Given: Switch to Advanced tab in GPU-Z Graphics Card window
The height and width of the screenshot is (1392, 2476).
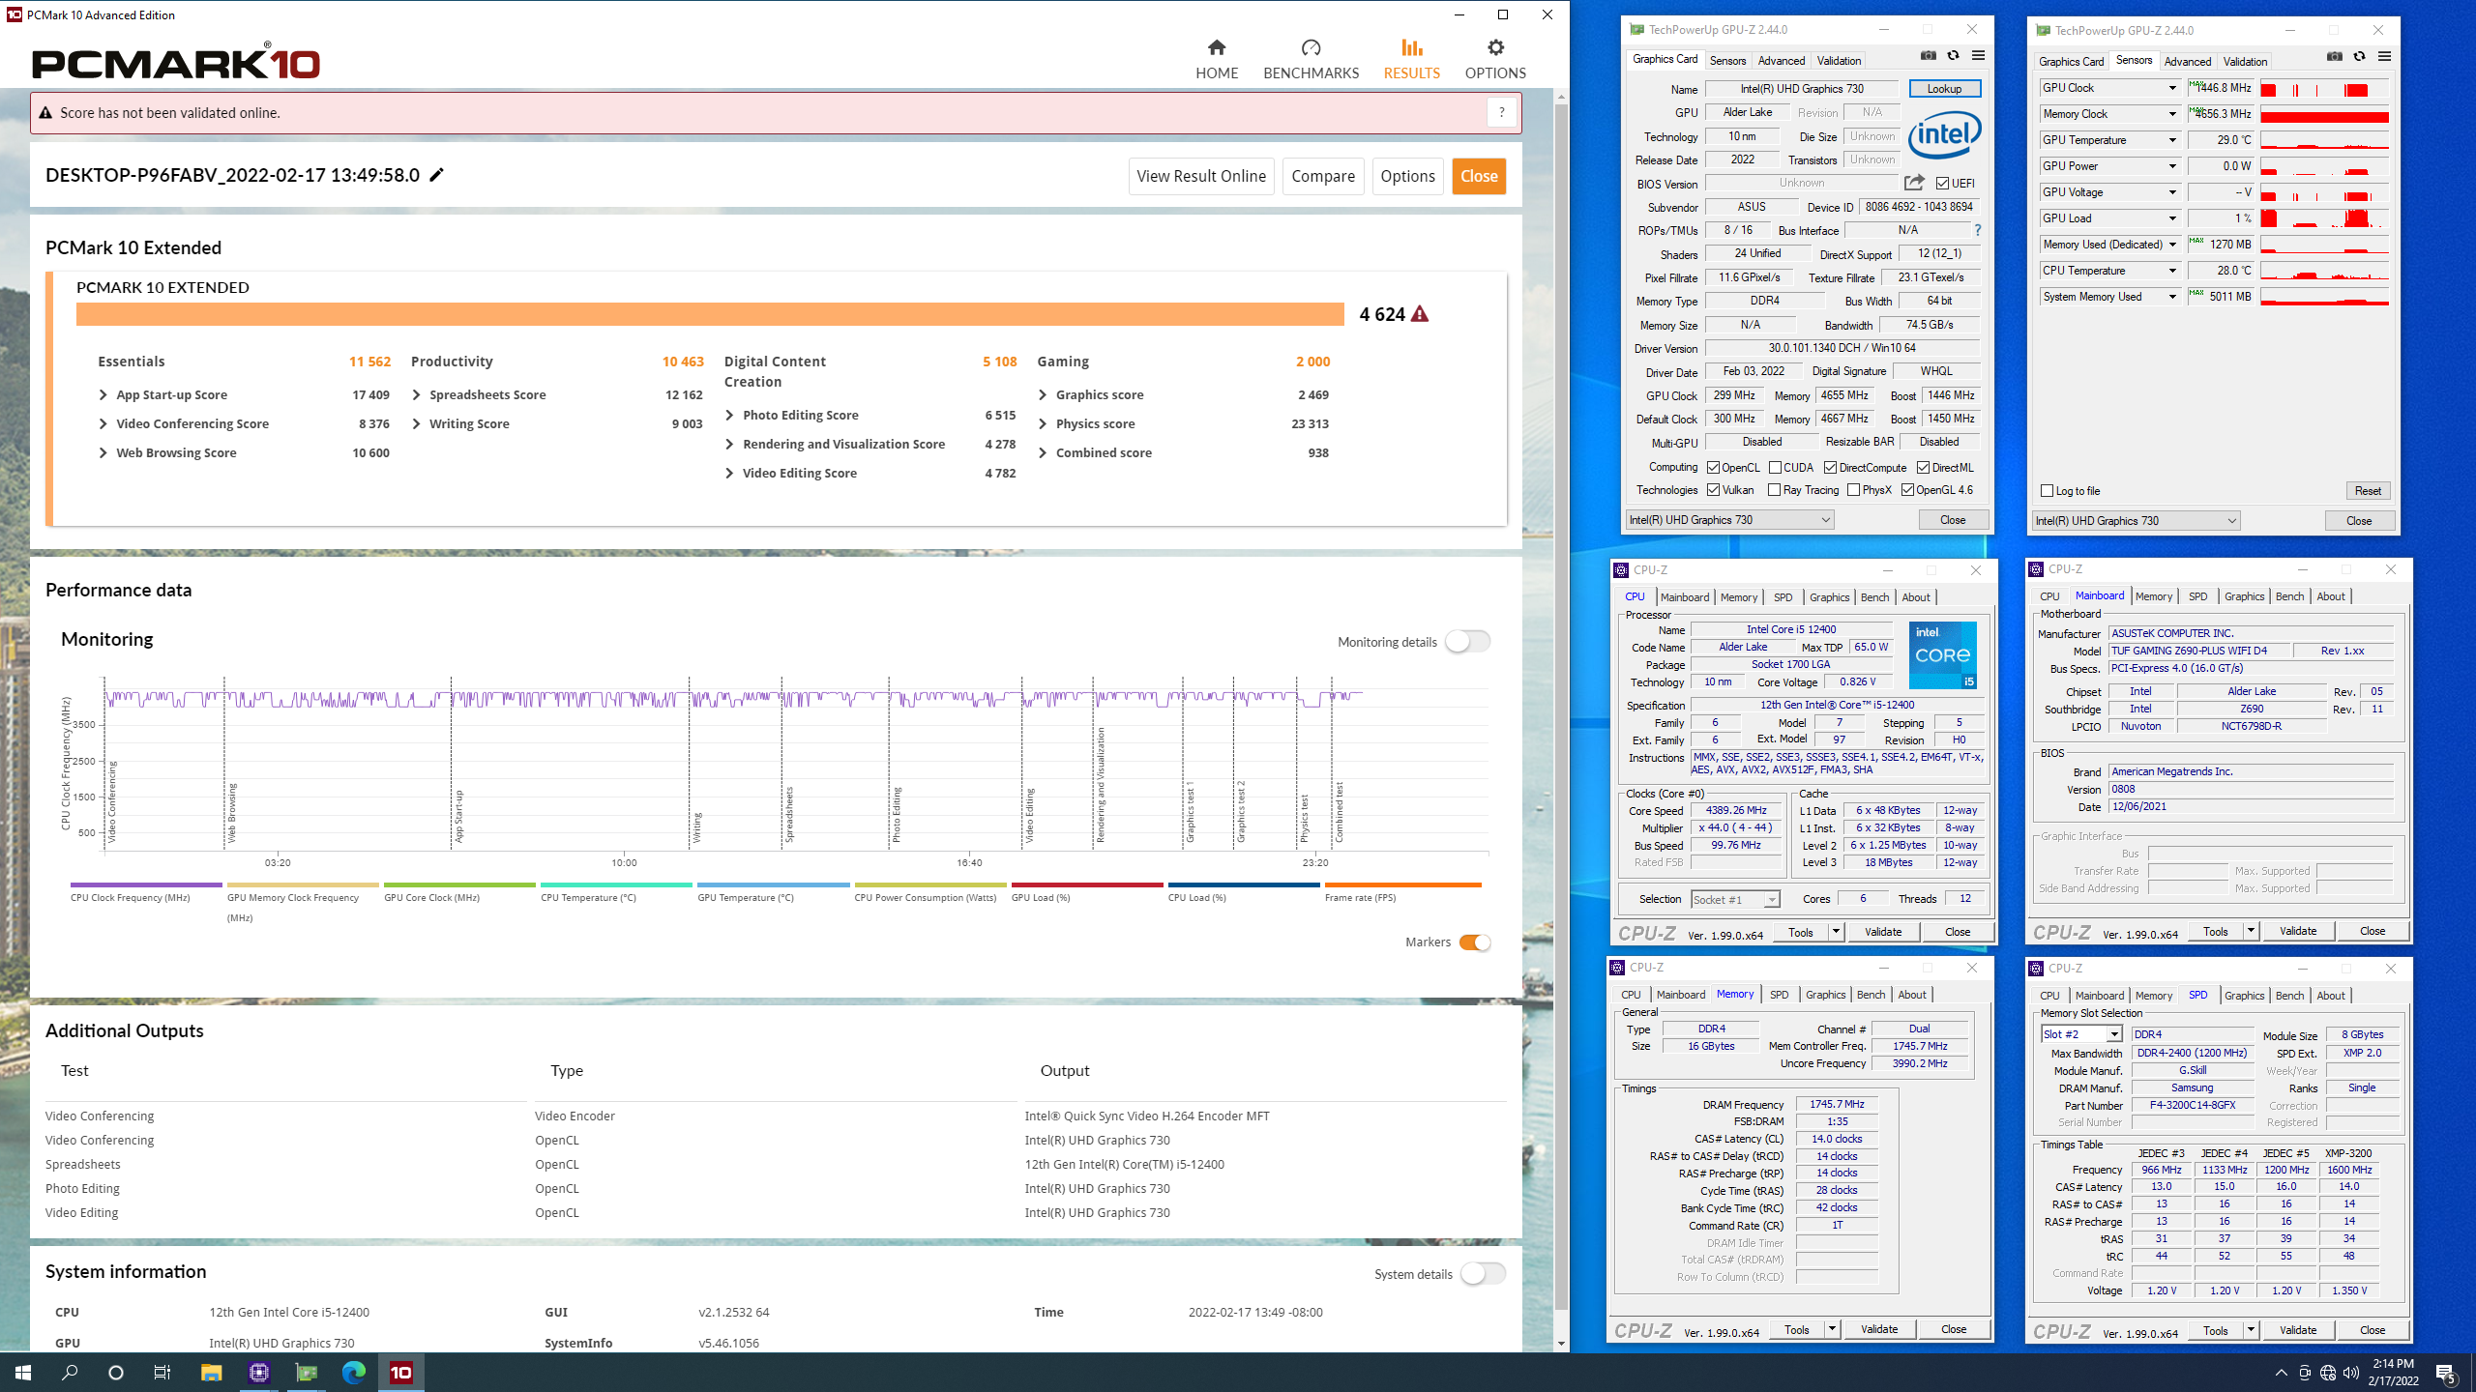Looking at the screenshot, I should point(1781,60).
